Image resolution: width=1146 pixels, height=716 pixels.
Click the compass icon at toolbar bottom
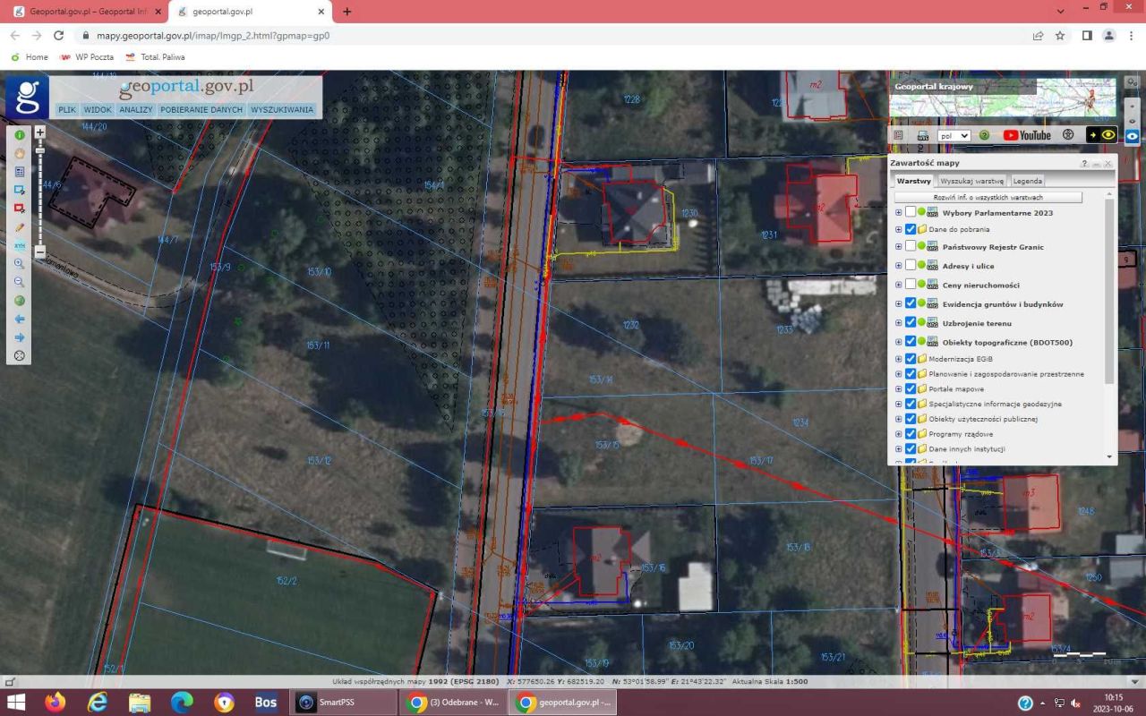click(x=19, y=355)
